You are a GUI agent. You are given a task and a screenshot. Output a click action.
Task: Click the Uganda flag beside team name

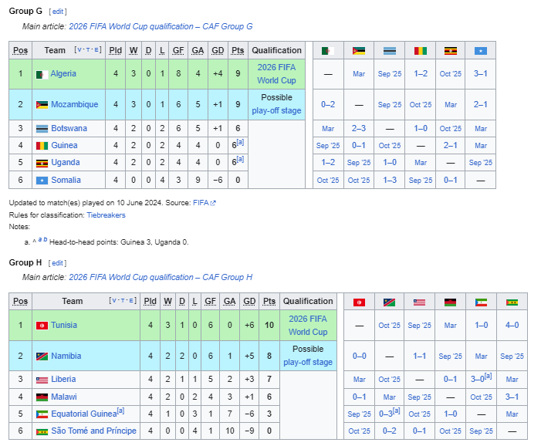click(42, 163)
